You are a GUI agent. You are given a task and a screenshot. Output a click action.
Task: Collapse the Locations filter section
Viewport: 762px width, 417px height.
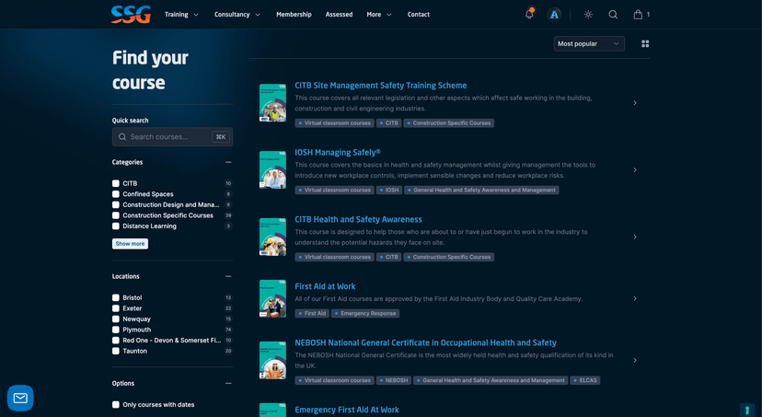click(x=228, y=276)
